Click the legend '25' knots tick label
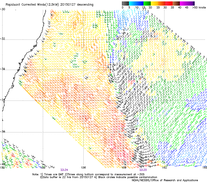This screenshot has height=182, width=207. pyautogui.click(x=158, y=8)
